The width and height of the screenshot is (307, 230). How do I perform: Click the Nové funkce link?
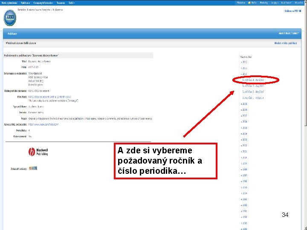(286, 3)
